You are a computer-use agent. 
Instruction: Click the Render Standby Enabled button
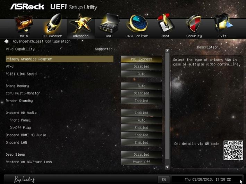pyautogui.click(x=141, y=101)
